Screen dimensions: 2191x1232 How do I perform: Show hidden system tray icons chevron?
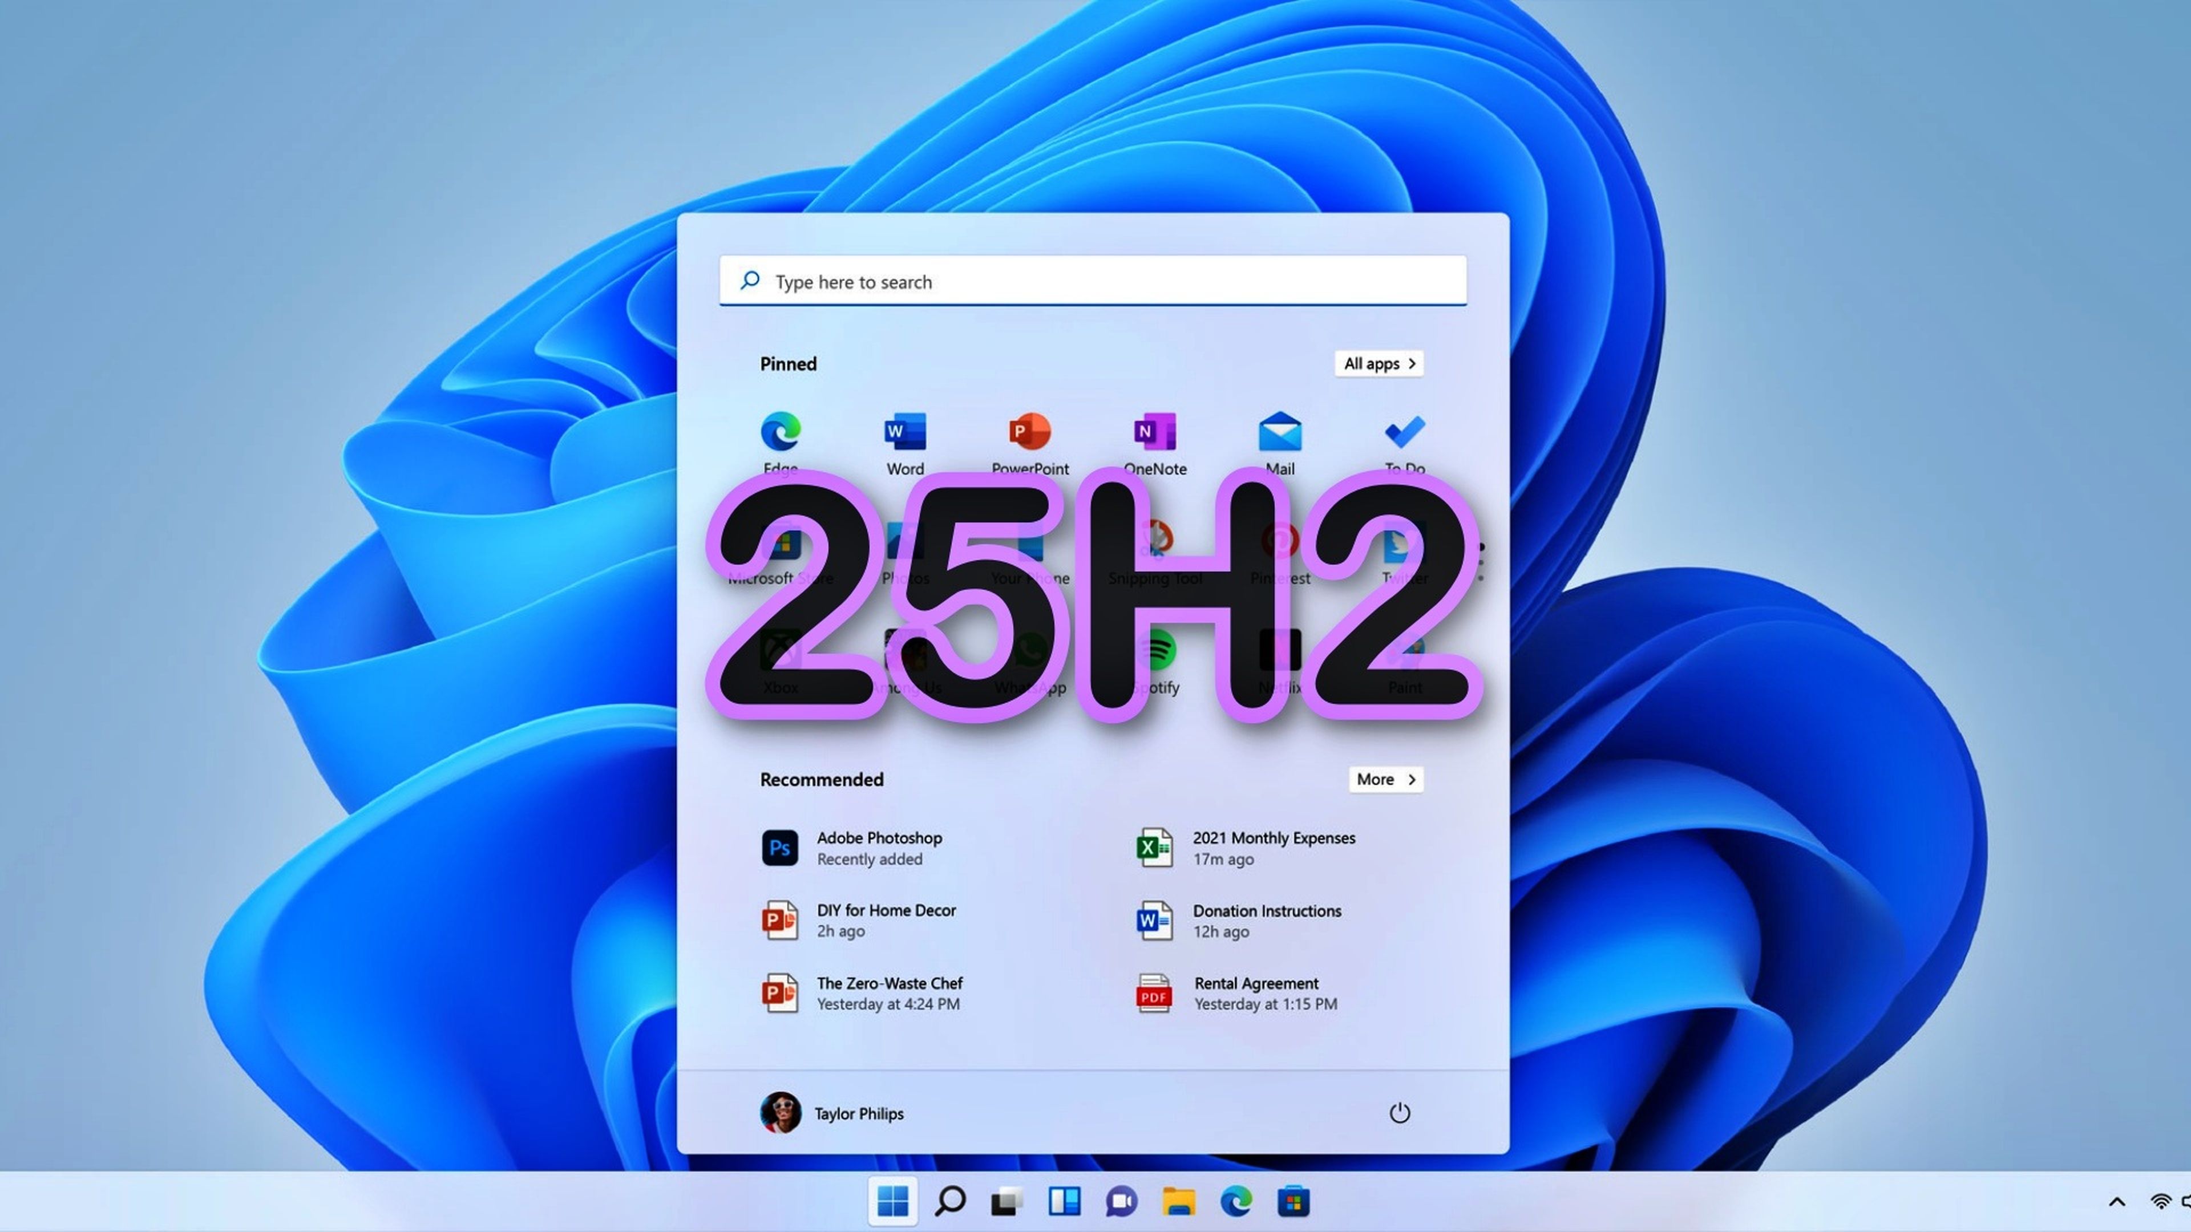click(x=2117, y=1201)
